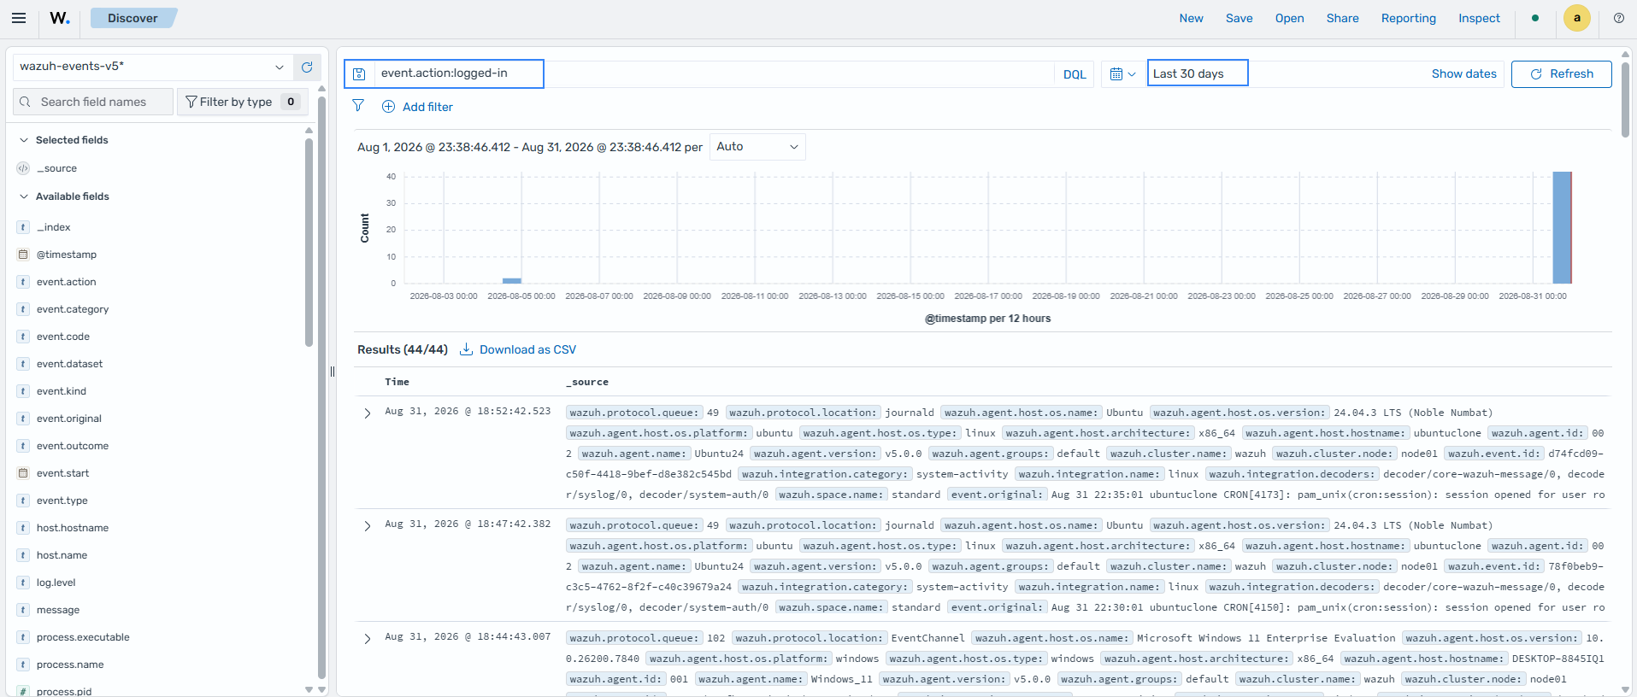The image size is (1637, 697).
Task: Click the Add filter link
Action: coord(427,107)
